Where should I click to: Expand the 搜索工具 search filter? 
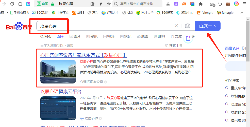(x=174, y=46)
